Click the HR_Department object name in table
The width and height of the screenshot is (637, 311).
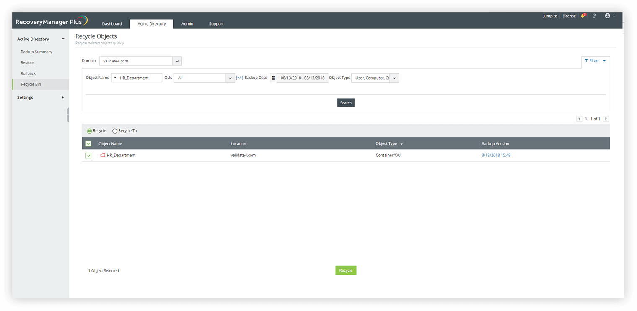tap(121, 155)
